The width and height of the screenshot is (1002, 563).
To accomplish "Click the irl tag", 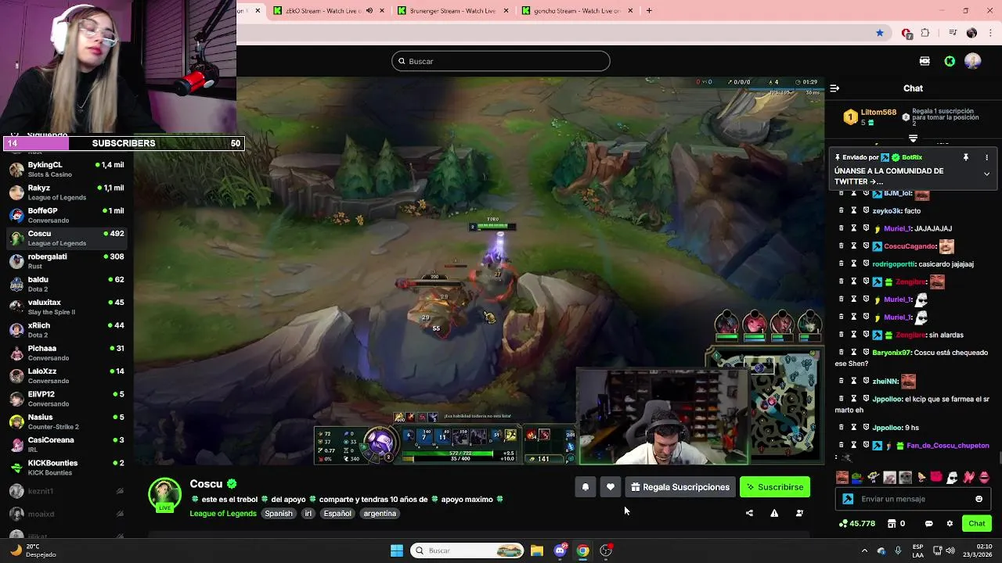I will pyautogui.click(x=308, y=514).
